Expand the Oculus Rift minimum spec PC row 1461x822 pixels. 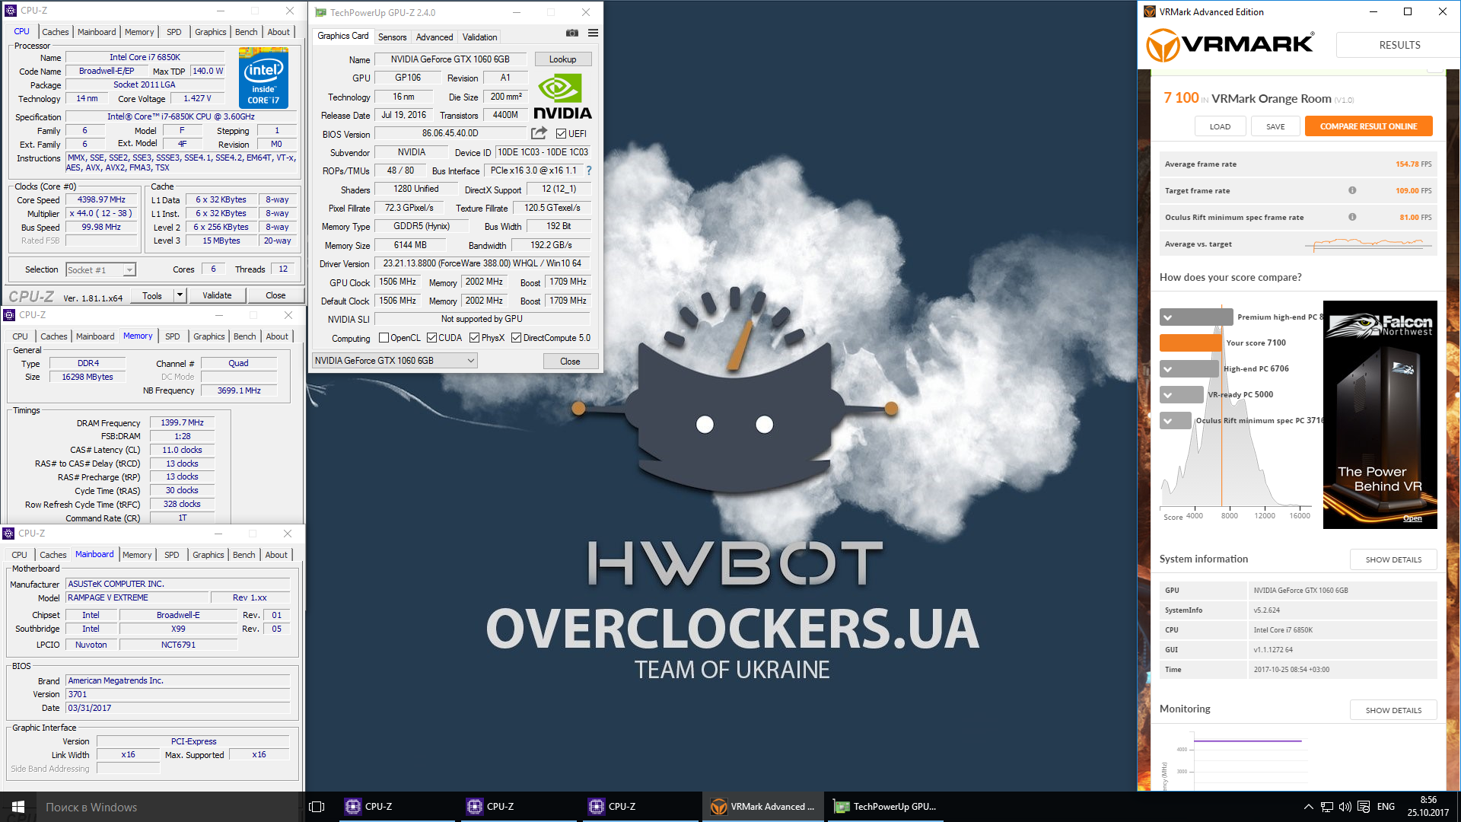tap(1176, 421)
